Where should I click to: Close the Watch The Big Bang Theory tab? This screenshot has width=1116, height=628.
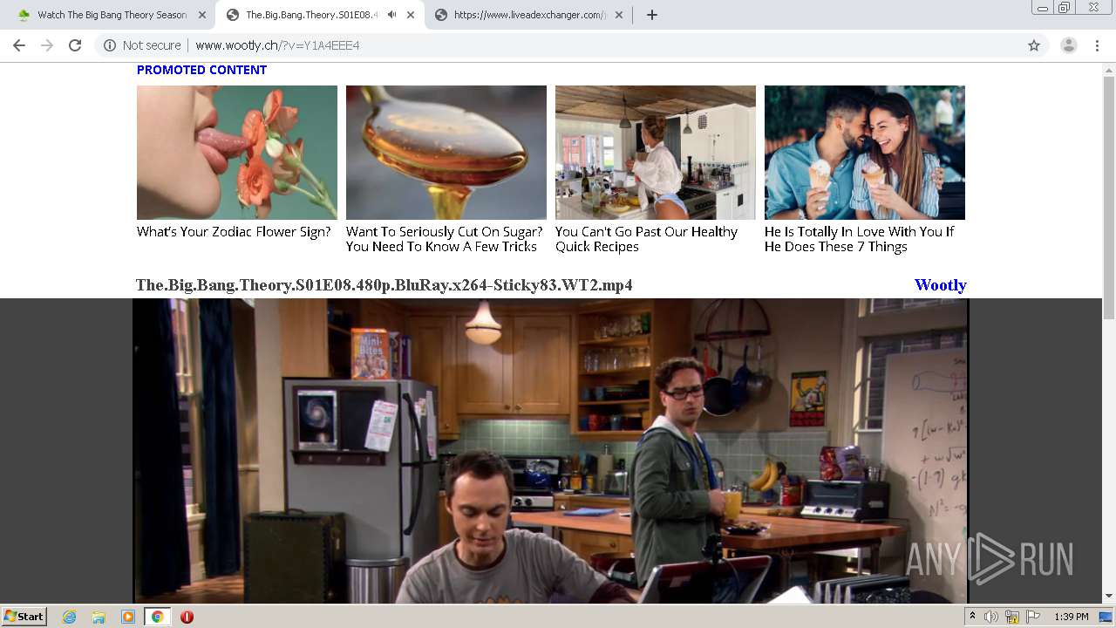pos(201,15)
